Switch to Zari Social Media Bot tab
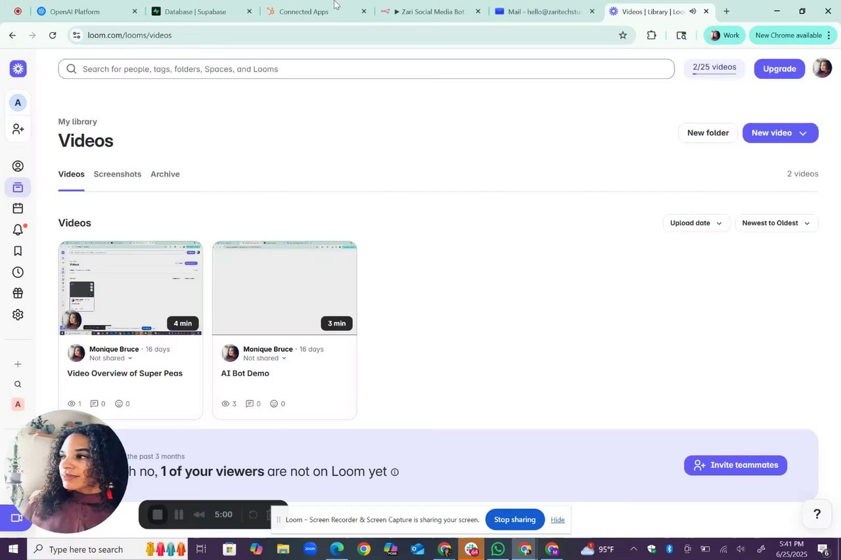Image resolution: width=841 pixels, height=560 pixels. pyautogui.click(x=431, y=11)
